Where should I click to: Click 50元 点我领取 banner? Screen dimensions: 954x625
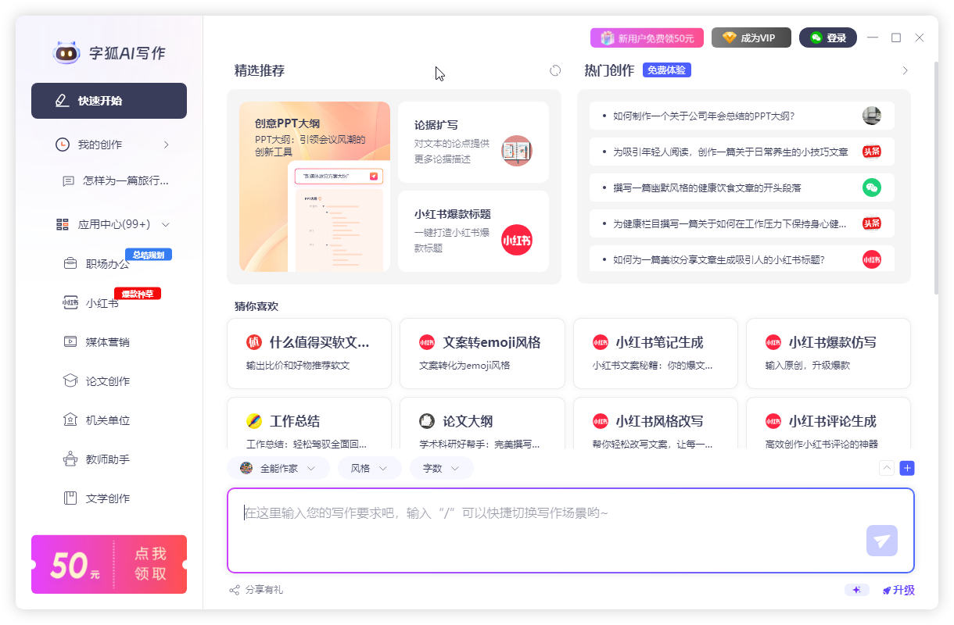109,564
